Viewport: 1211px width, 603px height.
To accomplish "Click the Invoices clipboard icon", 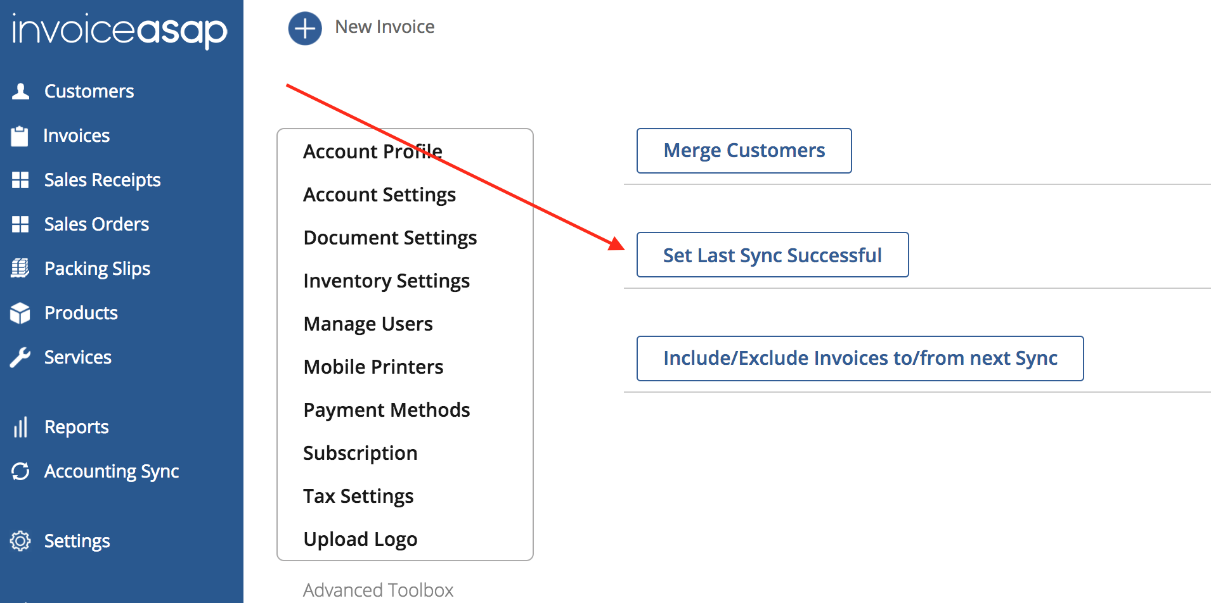I will click(x=20, y=136).
